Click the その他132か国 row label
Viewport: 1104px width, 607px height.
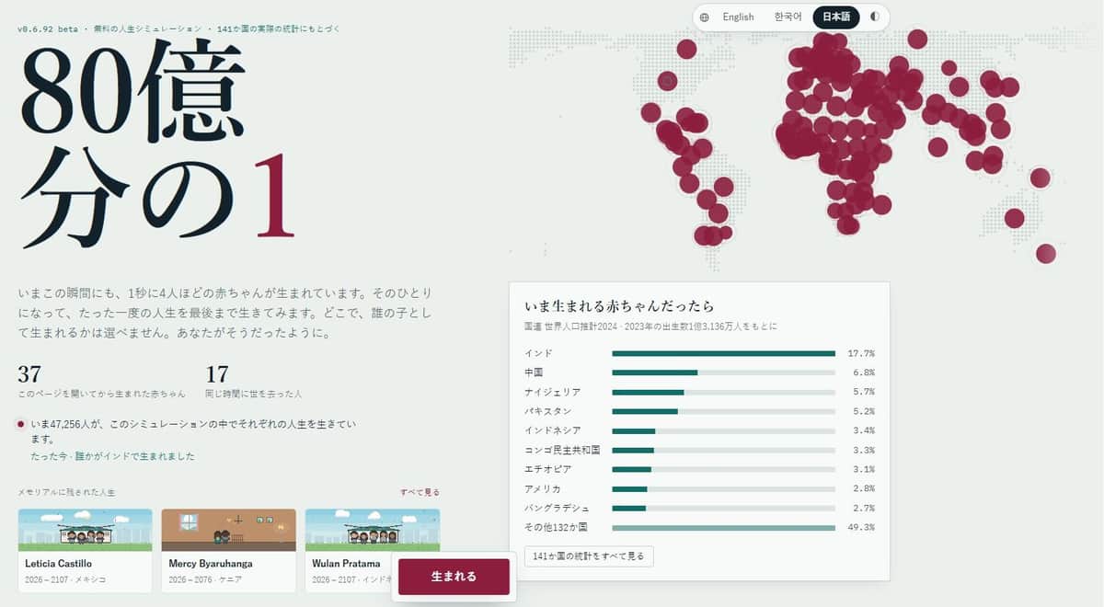tap(556, 527)
